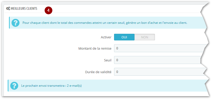
Task: Click the question mark icon beside the prochain envoi message
Action: 14,86
